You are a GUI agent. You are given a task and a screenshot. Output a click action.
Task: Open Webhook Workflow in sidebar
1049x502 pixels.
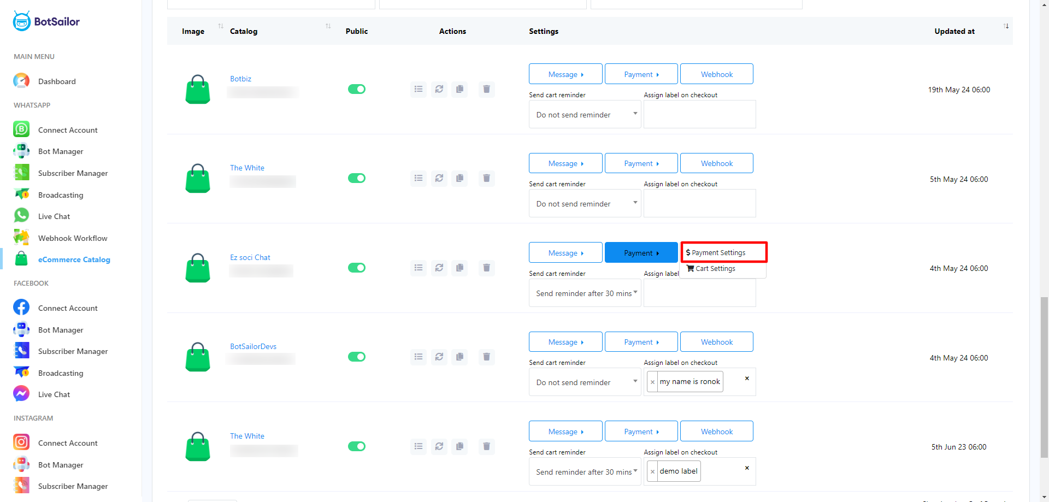(x=73, y=238)
